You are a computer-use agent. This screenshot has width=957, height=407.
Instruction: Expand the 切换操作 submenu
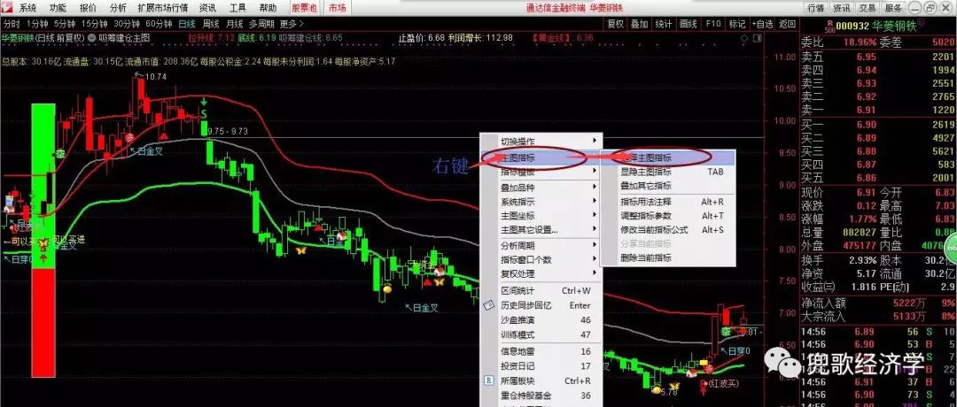coord(541,141)
